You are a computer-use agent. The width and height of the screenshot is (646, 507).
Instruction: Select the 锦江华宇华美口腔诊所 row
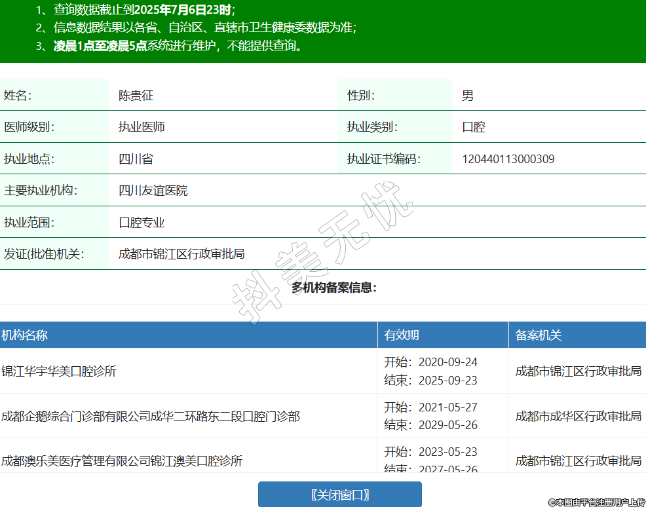pyautogui.click(x=59, y=371)
